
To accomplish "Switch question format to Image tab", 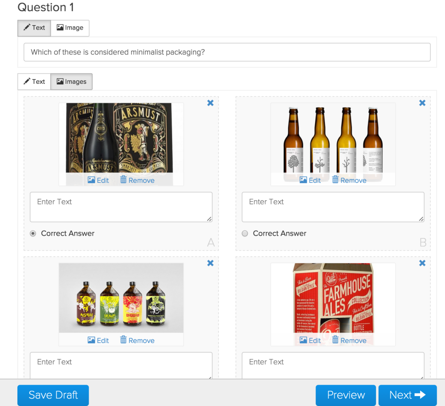I will (70, 28).
